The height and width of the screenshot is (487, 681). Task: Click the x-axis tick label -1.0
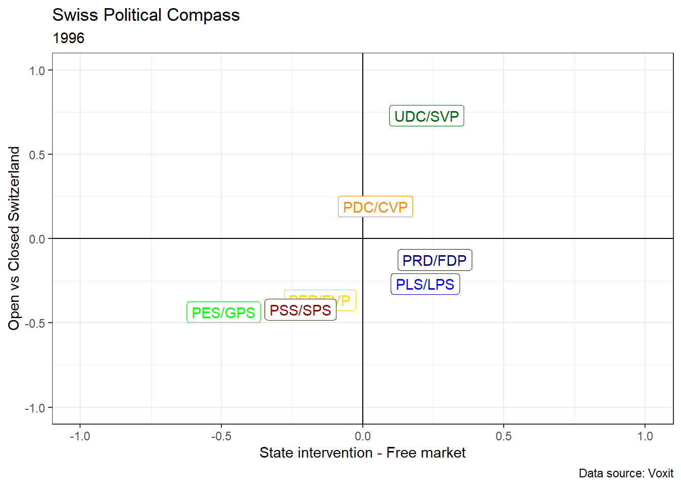coord(80,436)
